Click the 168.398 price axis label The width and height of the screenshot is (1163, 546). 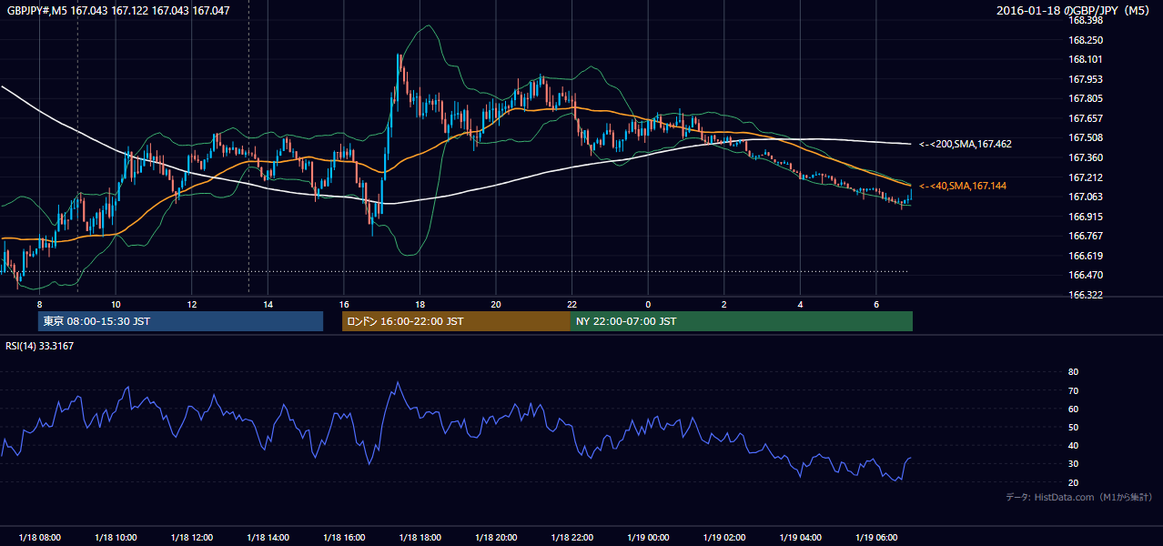tap(1086, 20)
